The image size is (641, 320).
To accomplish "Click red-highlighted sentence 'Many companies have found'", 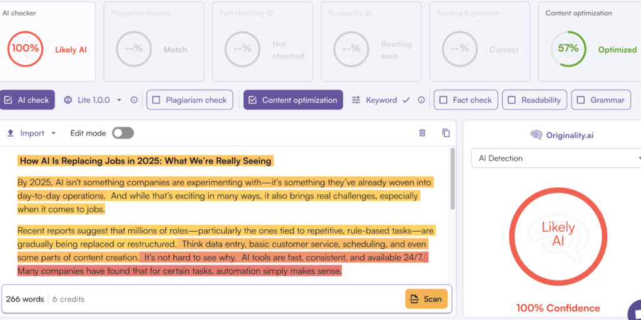I will point(180,271).
